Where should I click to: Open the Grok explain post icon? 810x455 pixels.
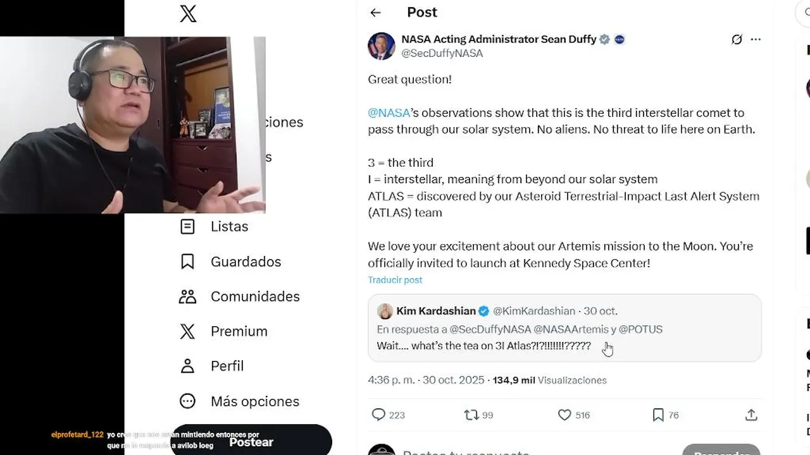737,39
